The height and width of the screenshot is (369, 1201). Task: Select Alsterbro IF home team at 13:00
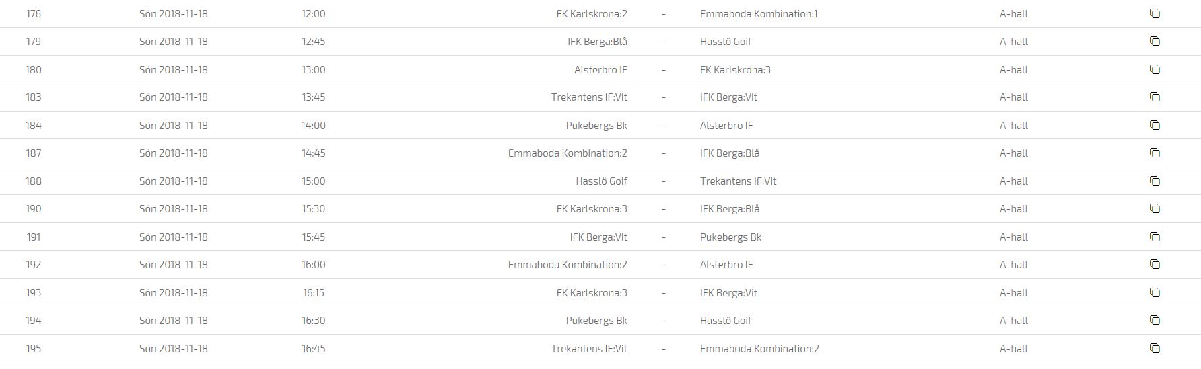coord(600,69)
